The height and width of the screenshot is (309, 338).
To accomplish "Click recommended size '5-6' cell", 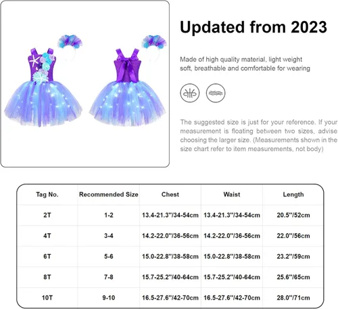I will [109, 256].
